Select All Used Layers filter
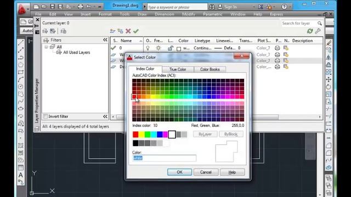The image size is (351, 197). coord(77,53)
